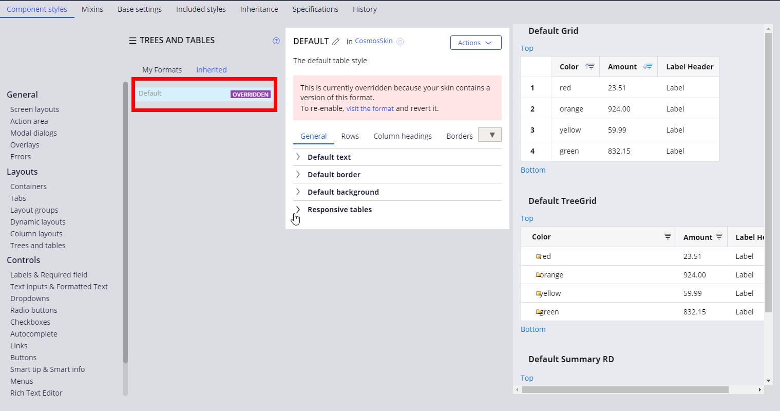Click the preview pane vertical scrollbar
The height and width of the screenshot is (411, 780).
(x=768, y=173)
